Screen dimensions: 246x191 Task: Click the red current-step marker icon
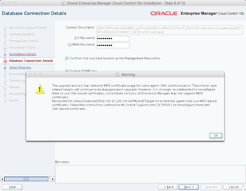[5, 61]
